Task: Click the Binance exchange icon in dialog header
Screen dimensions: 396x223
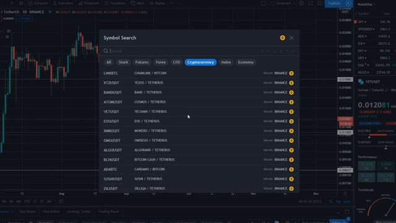Action: [x=282, y=38]
